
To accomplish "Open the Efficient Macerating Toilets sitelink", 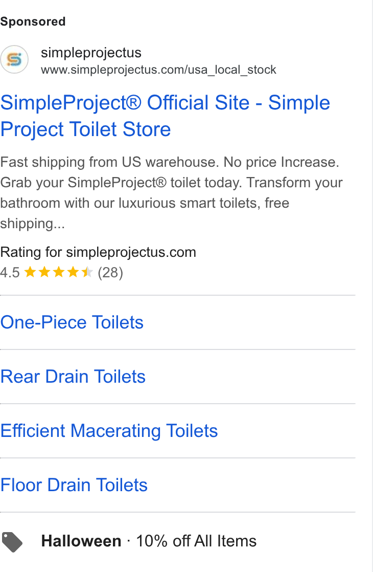I will pyautogui.click(x=109, y=431).
